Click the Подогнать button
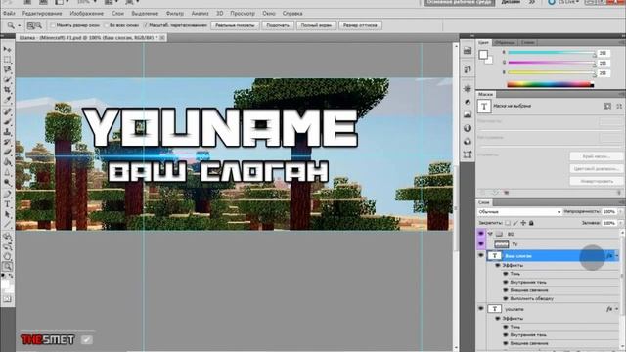 click(278, 25)
